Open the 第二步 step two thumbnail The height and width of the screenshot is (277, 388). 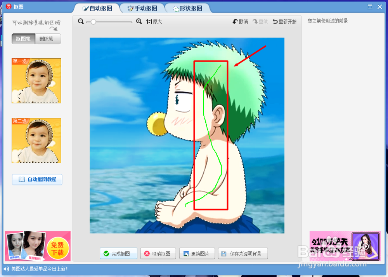point(36,141)
